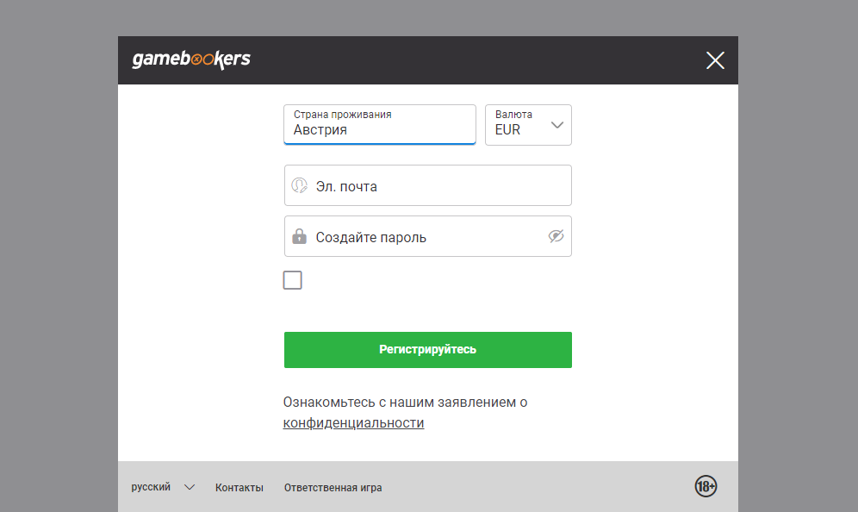Click the Страна проживания country field
Screen dimensions: 858x512
(380, 124)
